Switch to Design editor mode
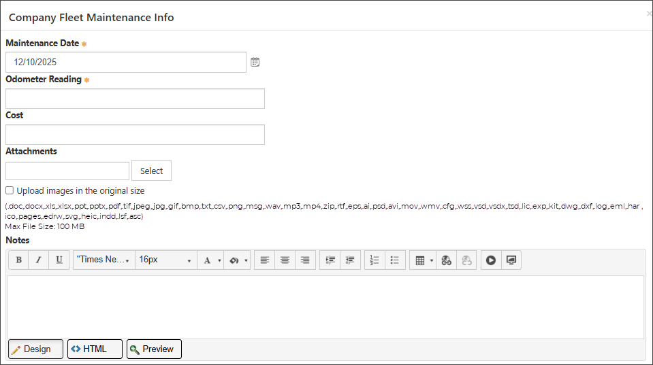653x365 pixels. point(36,349)
